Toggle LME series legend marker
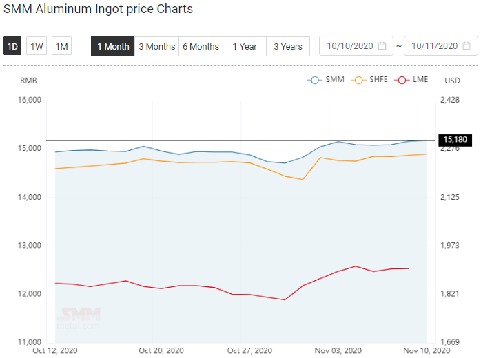Viewport: 492px width, 358px height. pos(402,81)
